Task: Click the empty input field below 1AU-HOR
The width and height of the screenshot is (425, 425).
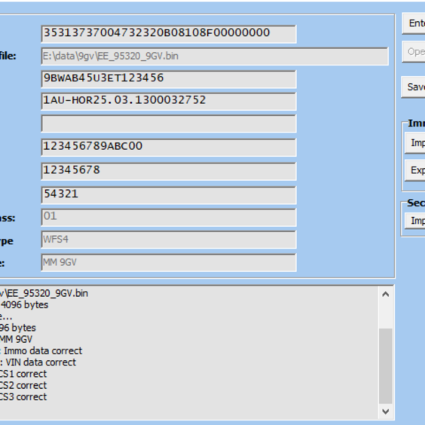Action: (169, 124)
